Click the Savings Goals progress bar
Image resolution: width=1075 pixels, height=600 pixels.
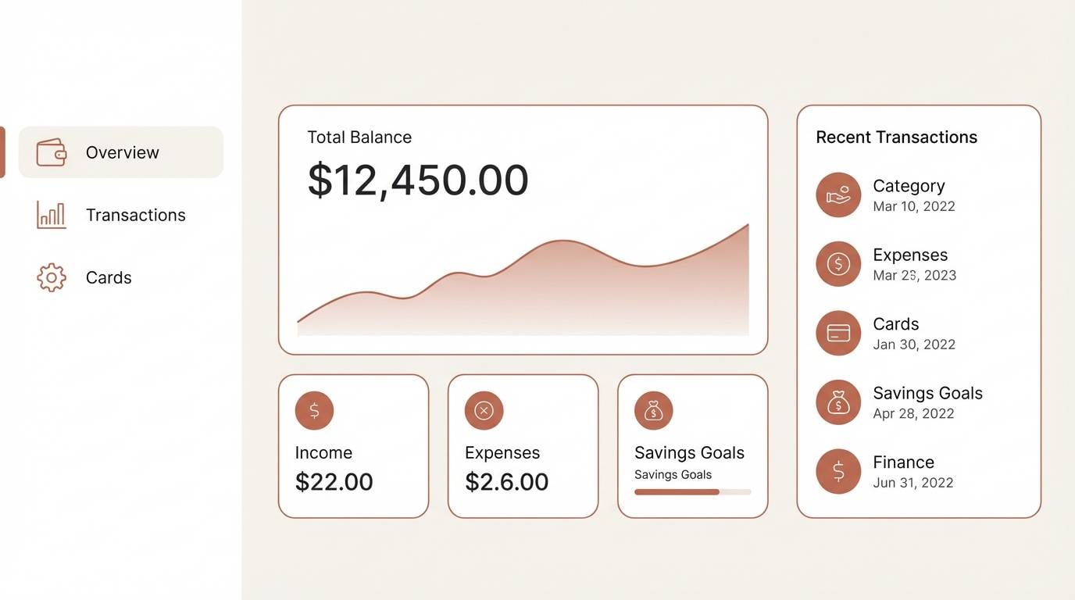tap(692, 492)
